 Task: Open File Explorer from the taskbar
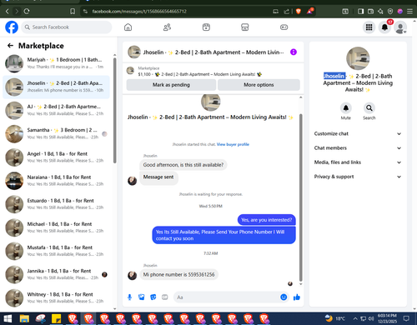coord(24,318)
